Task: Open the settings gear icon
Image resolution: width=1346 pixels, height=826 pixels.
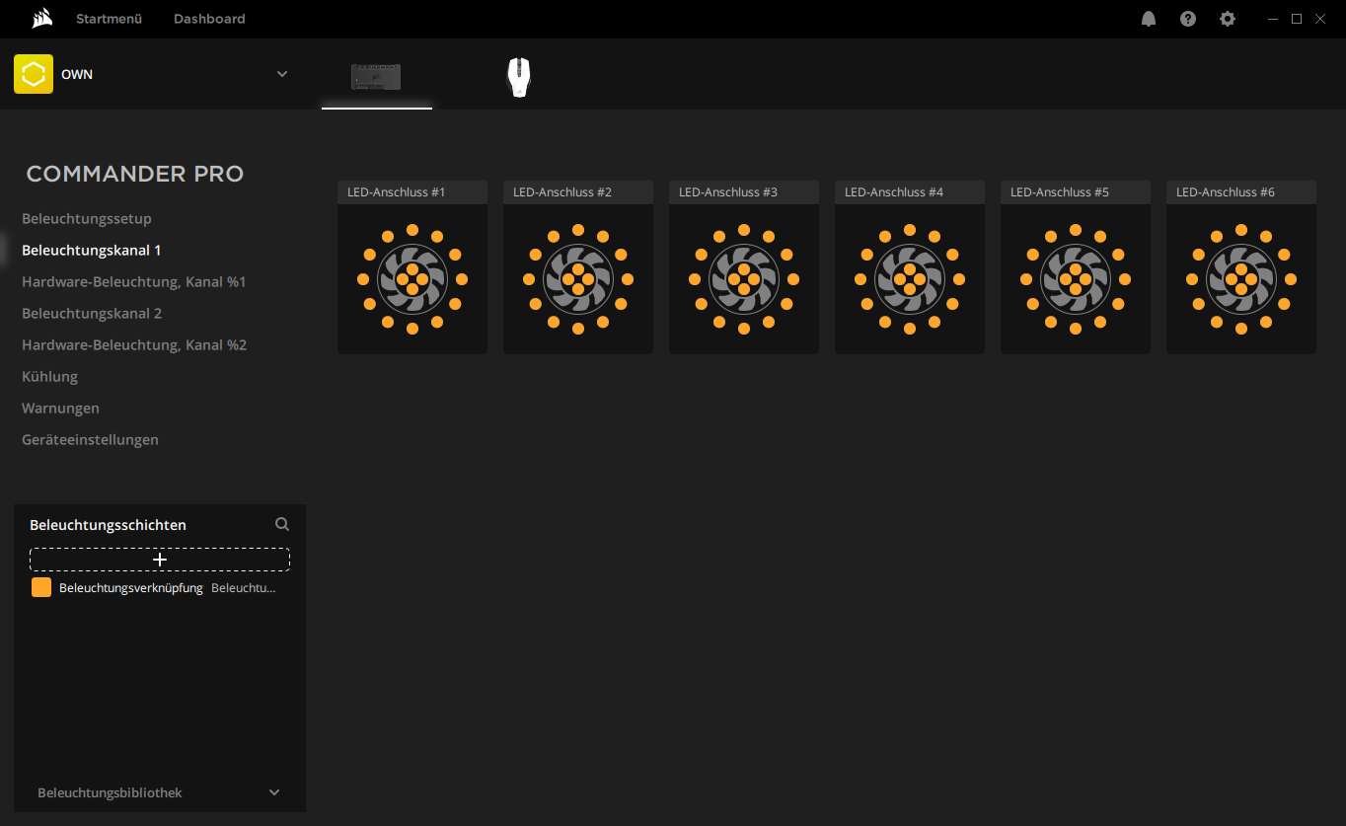Action: [1228, 19]
